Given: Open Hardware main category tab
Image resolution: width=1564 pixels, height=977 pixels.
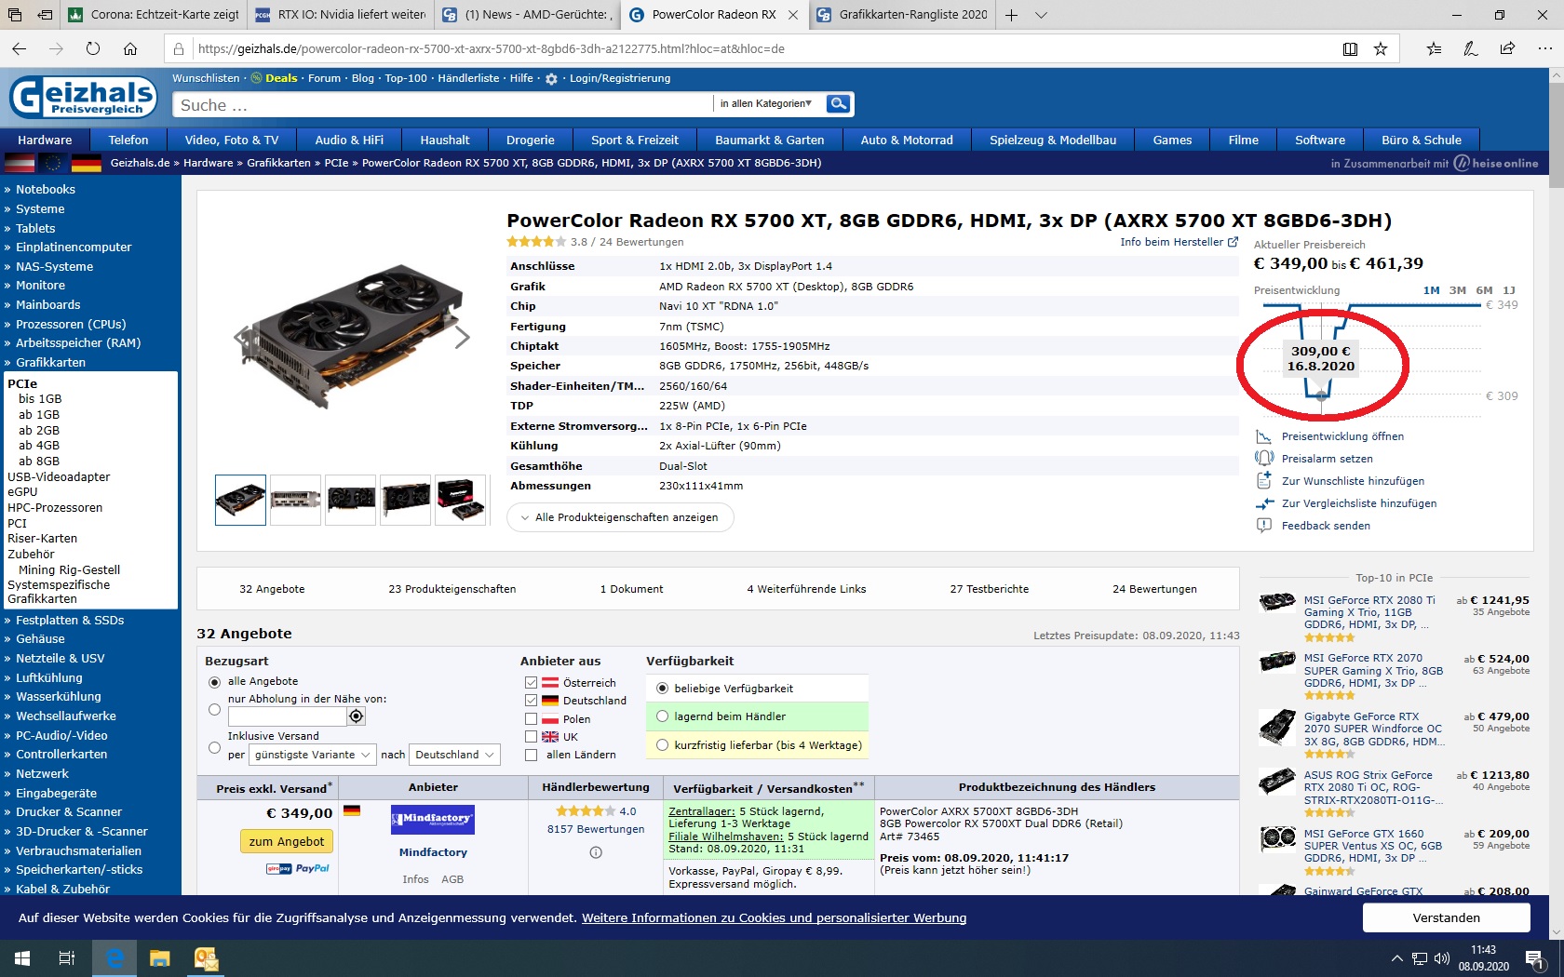Looking at the screenshot, I should pyautogui.click(x=45, y=140).
